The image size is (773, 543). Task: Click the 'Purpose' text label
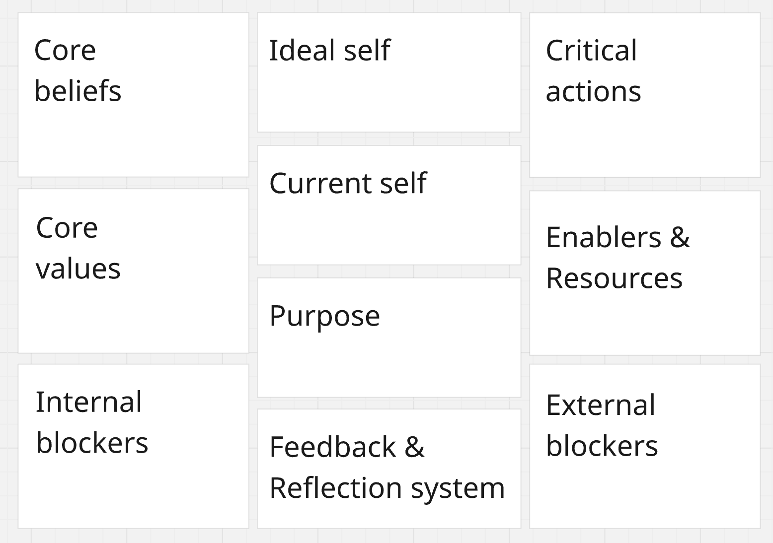coord(324,316)
